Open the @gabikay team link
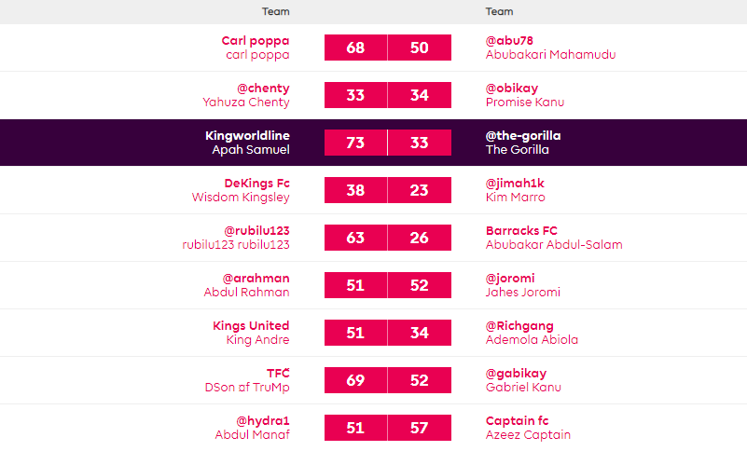The image size is (747, 451). coord(516,374)
